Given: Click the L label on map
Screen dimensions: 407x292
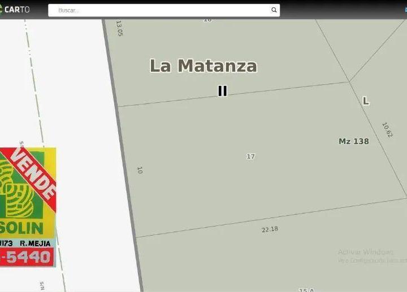Looking at the screenshot, I should click(x=366, y=101).
